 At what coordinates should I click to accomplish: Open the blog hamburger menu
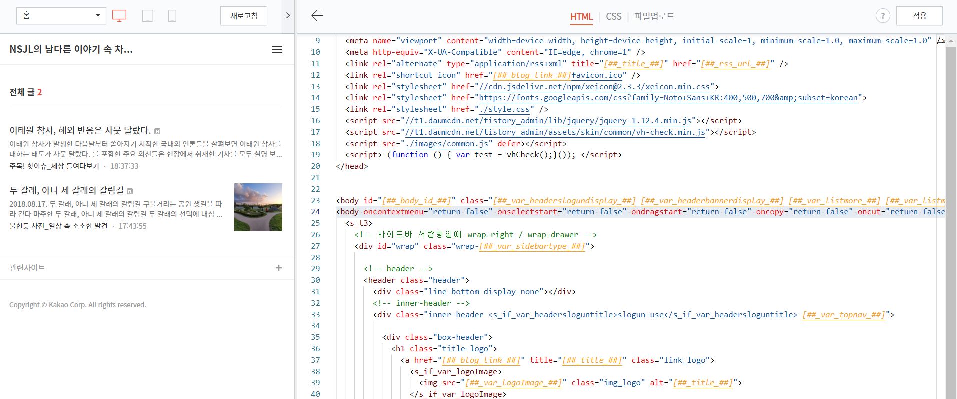pos(277,49)
